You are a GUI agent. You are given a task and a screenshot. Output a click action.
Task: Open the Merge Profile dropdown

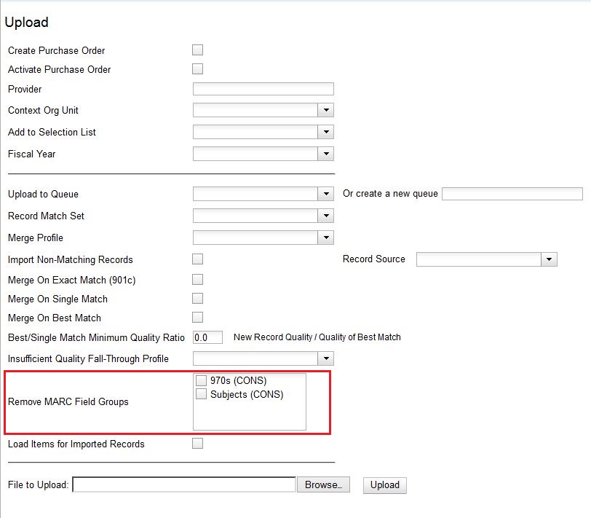point(328,238)
